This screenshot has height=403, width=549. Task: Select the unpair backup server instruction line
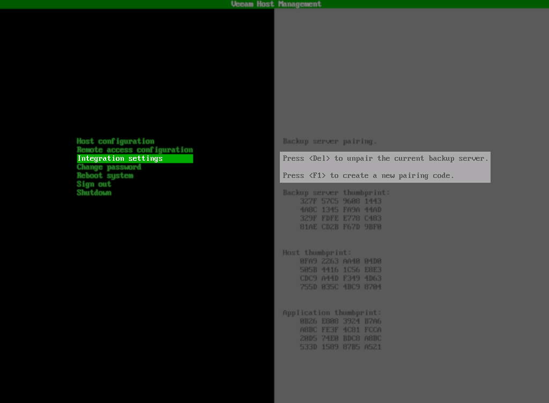[x=385, y=158]
